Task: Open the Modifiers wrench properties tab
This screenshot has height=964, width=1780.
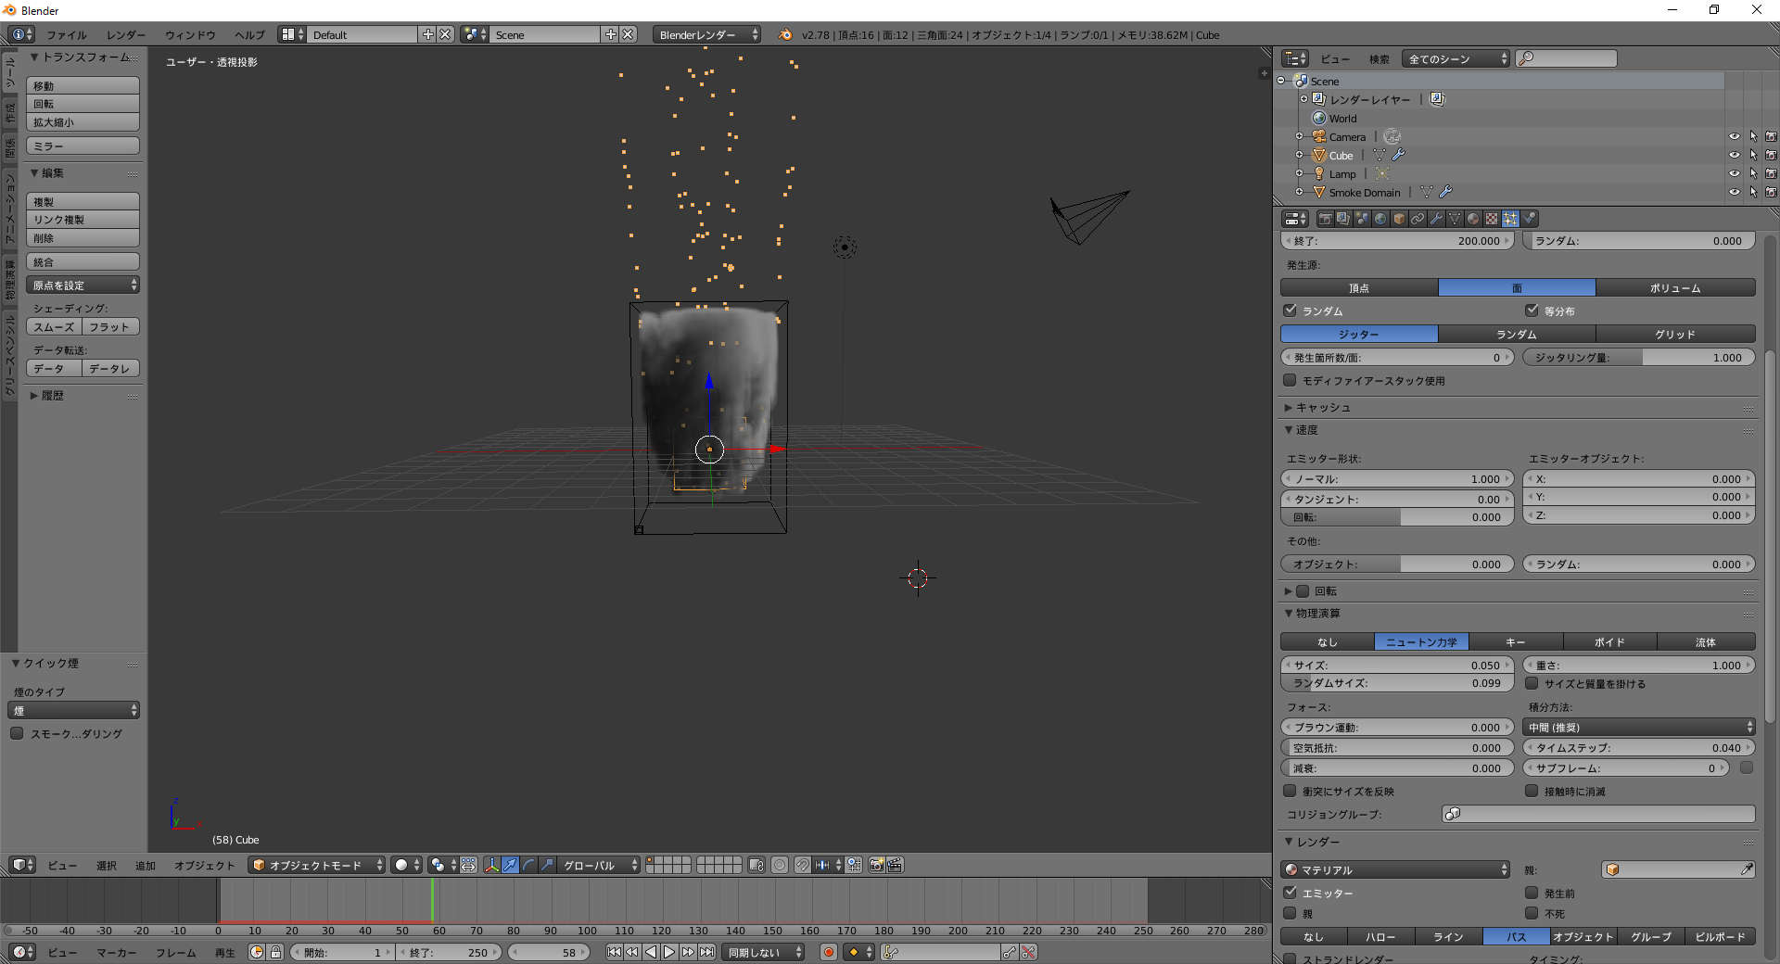Action: (1436, 219)
